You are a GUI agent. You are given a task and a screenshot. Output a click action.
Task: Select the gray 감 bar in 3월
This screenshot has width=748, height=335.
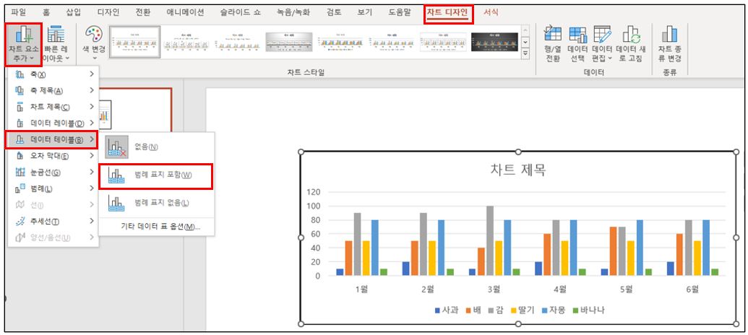(x=490, y=240)
